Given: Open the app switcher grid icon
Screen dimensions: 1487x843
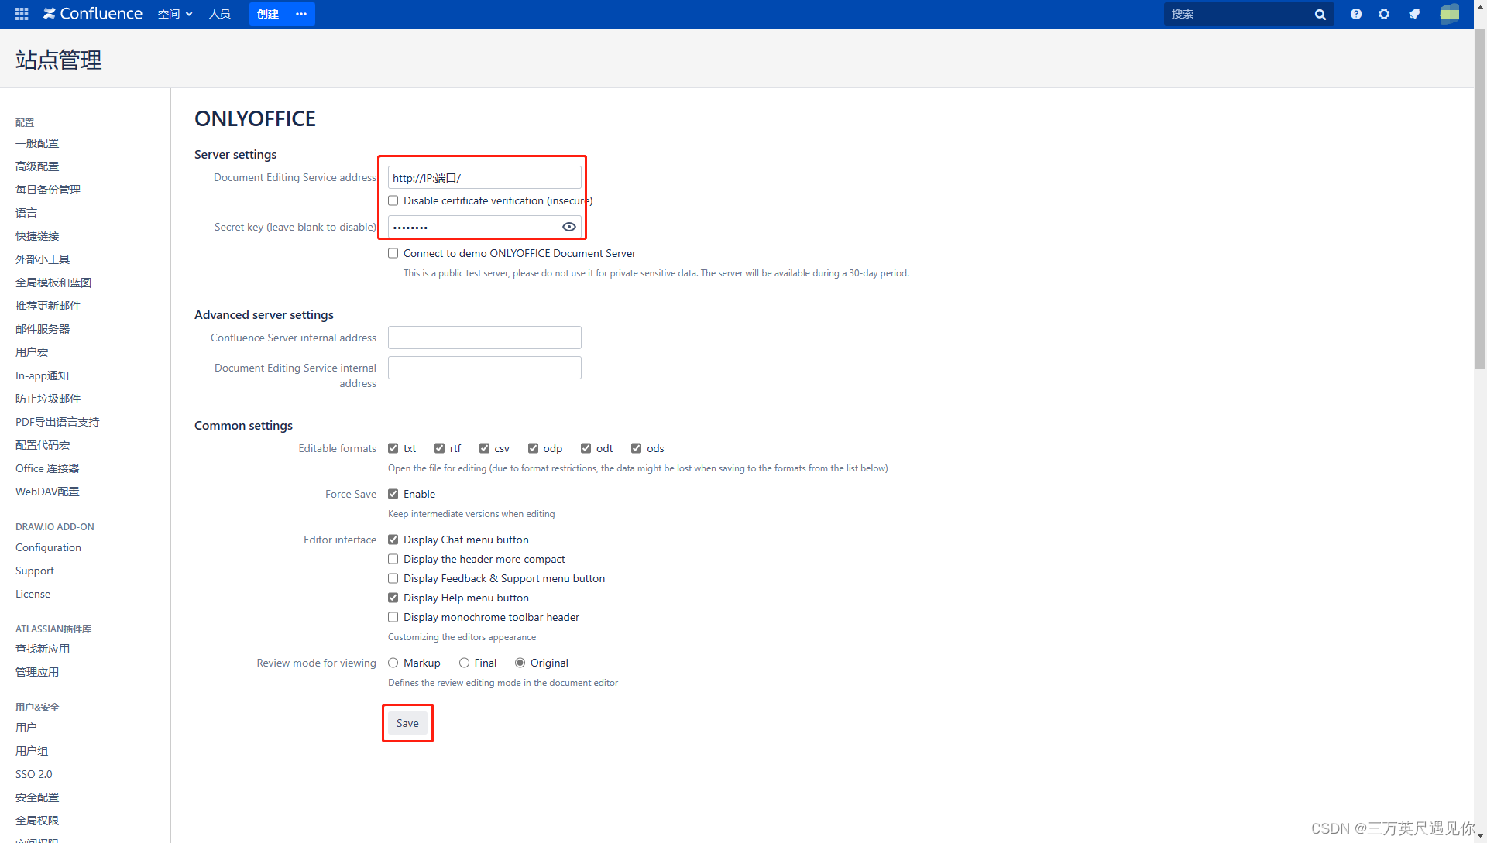Looking at the screenshot, I should point(22,14).
